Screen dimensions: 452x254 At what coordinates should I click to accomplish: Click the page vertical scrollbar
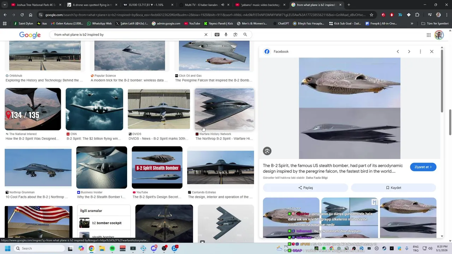coord(450,122)
